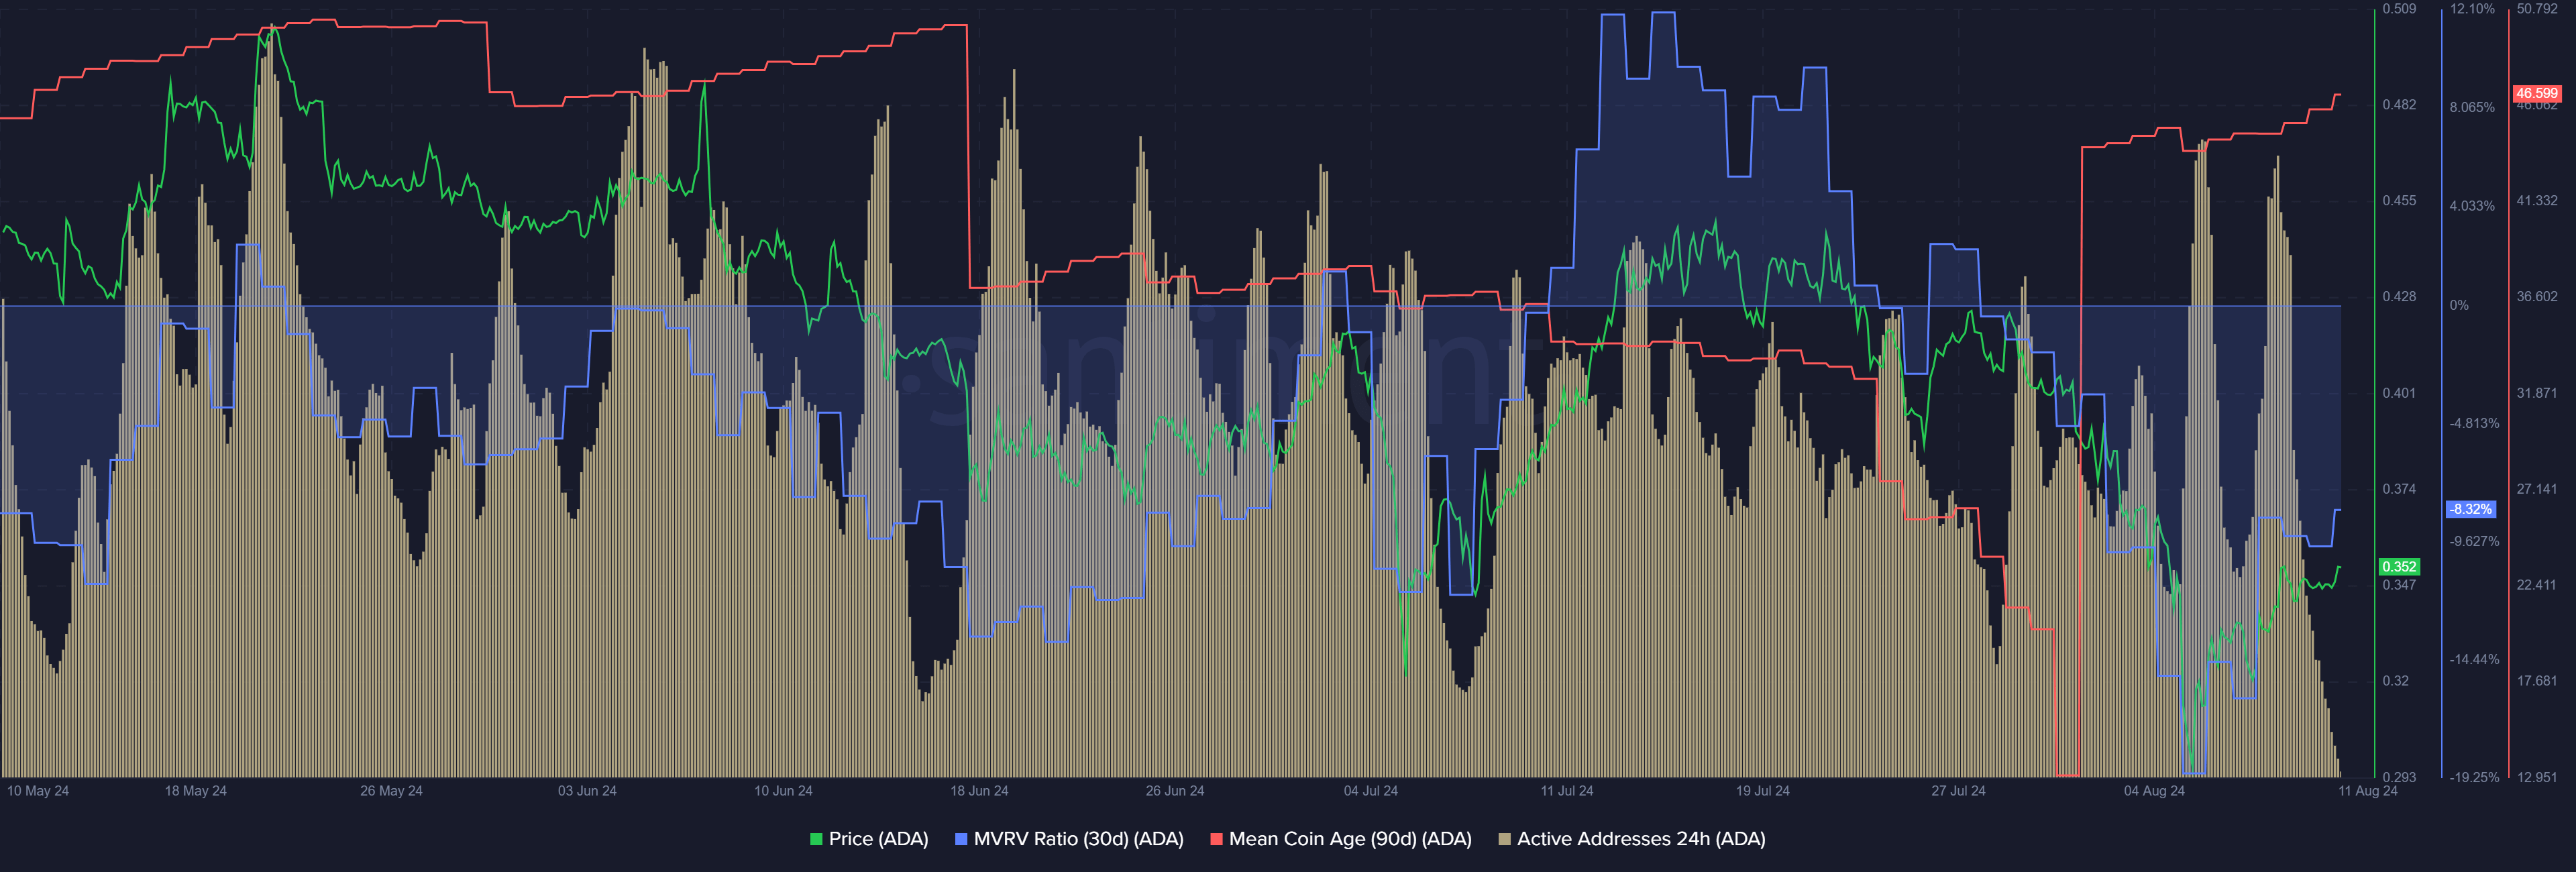
Task: Click the 0.374 price axis value
Action: (x=2399, y=489)
